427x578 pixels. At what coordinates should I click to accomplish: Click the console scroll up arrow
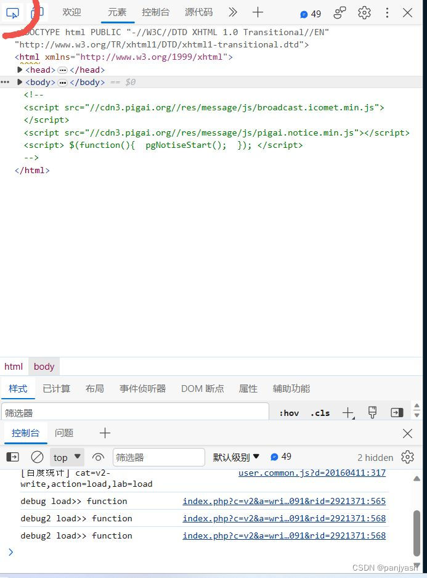coord(417,478)
